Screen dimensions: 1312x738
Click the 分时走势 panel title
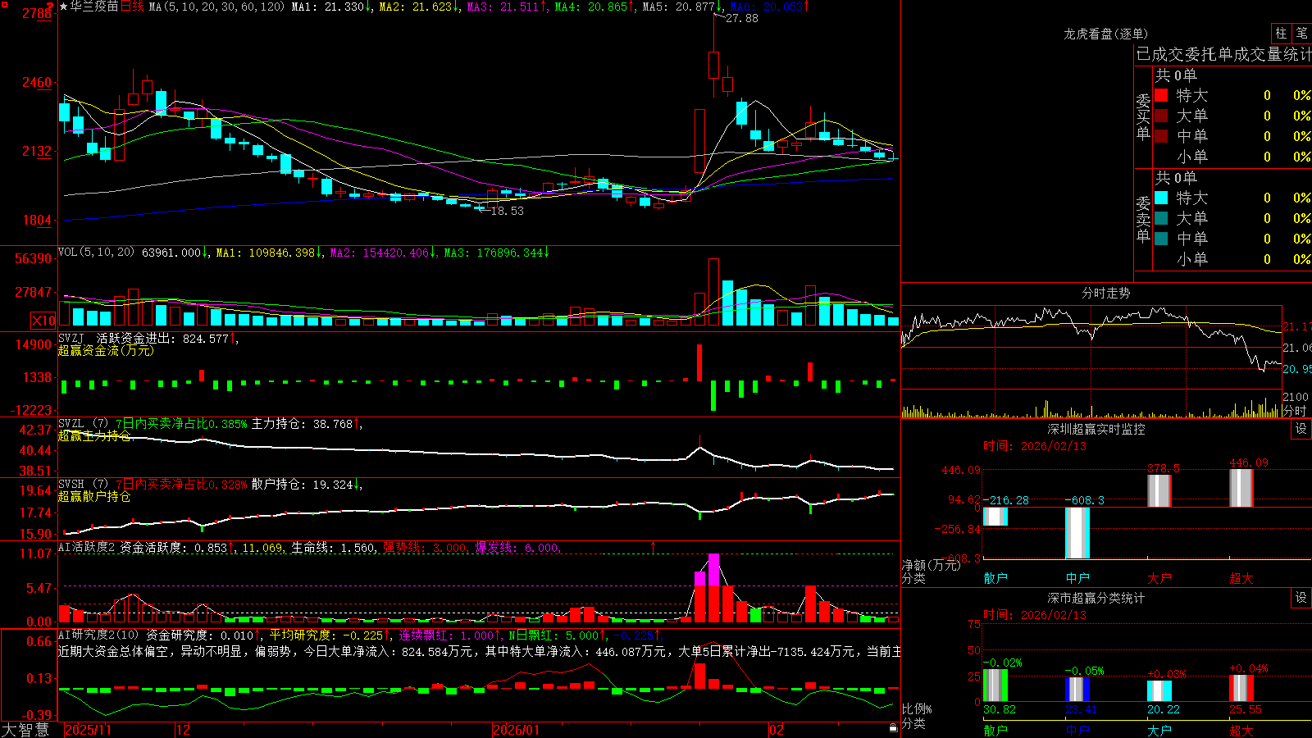click(1105, 293)
